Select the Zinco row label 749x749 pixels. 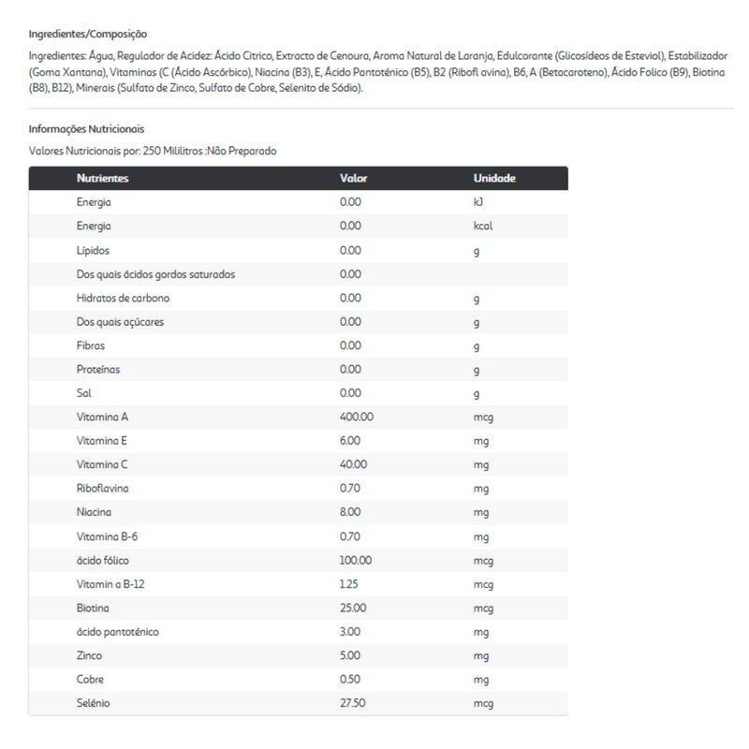(x=91, y=655)
